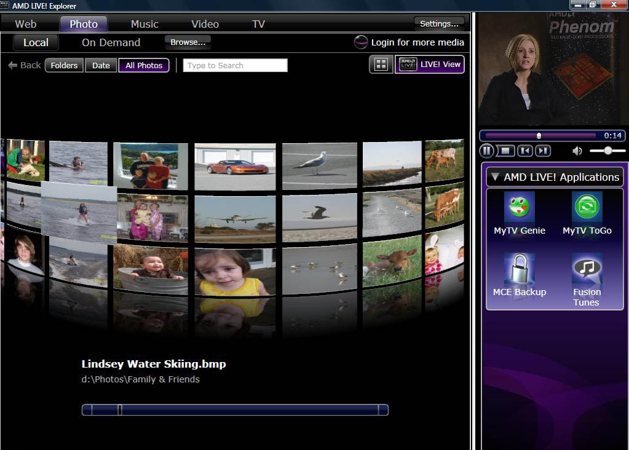Image resolution: width=629 pixels, height=450 pixels.
Task: Restore down the Explorer window
Action: (593, 5)
